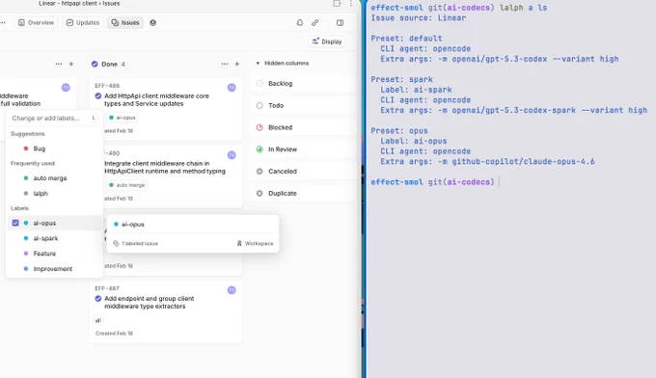Select the Bug label suggestion
Image resolution: width=656 pixels, height=378 pixels.
pos(54,148)
